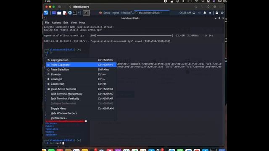Open the Wi-Fi icon in macOS menu bar

tap(197, 1)
